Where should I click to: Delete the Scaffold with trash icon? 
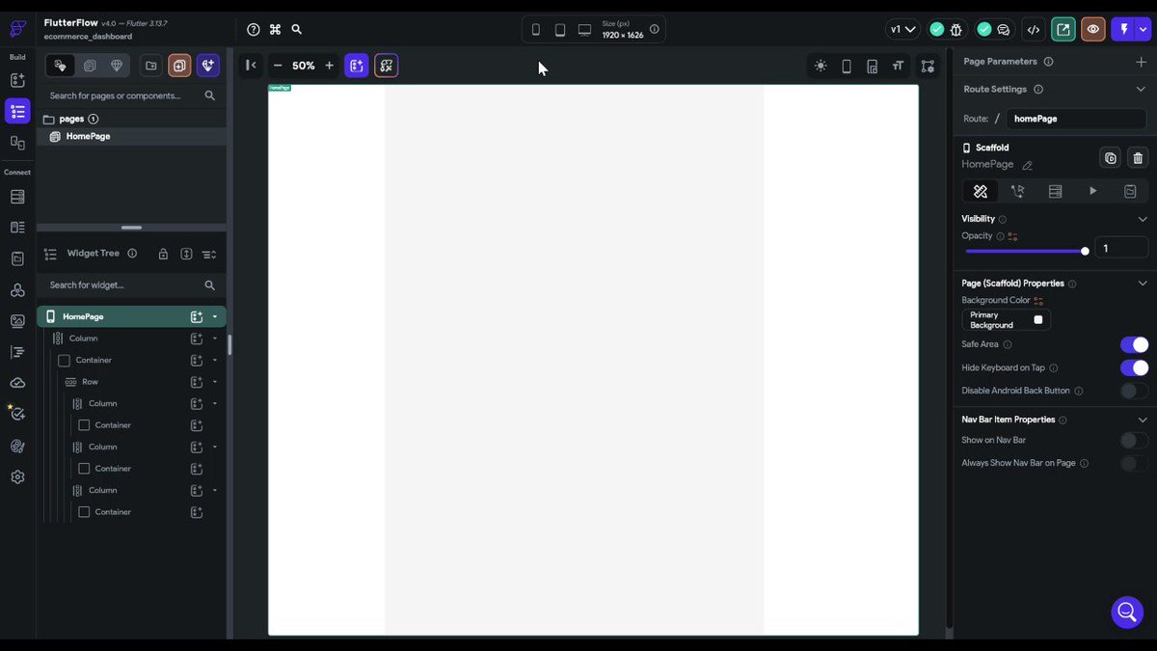(1138, 158)
